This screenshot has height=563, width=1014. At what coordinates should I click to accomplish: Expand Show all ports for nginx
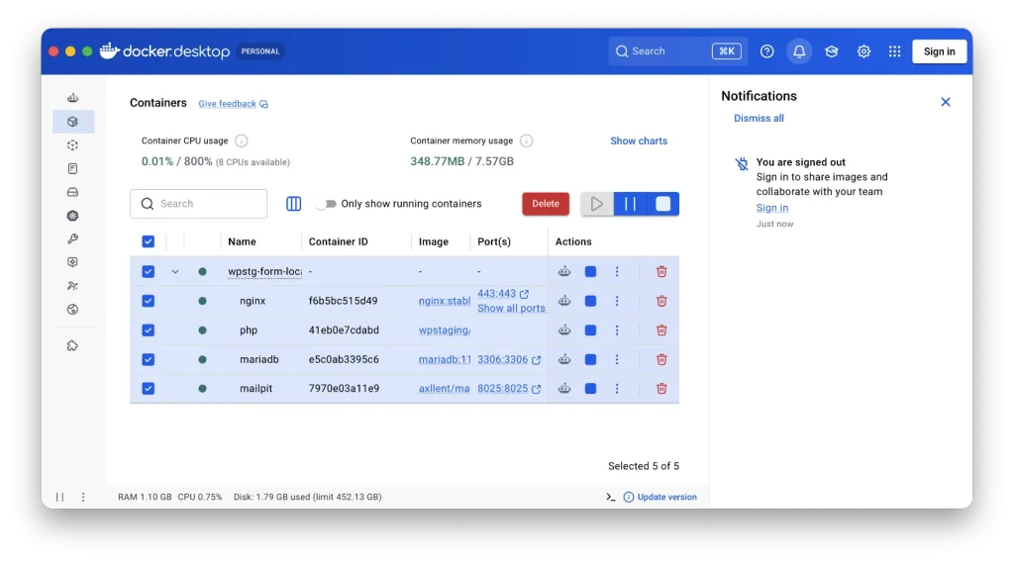(x=511, y=309)
